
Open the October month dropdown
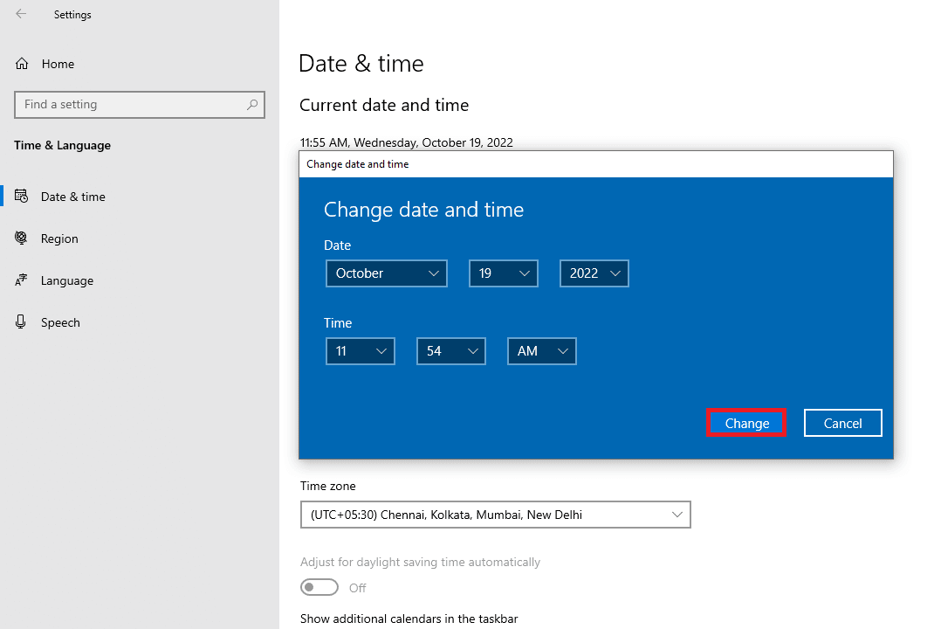386,273
